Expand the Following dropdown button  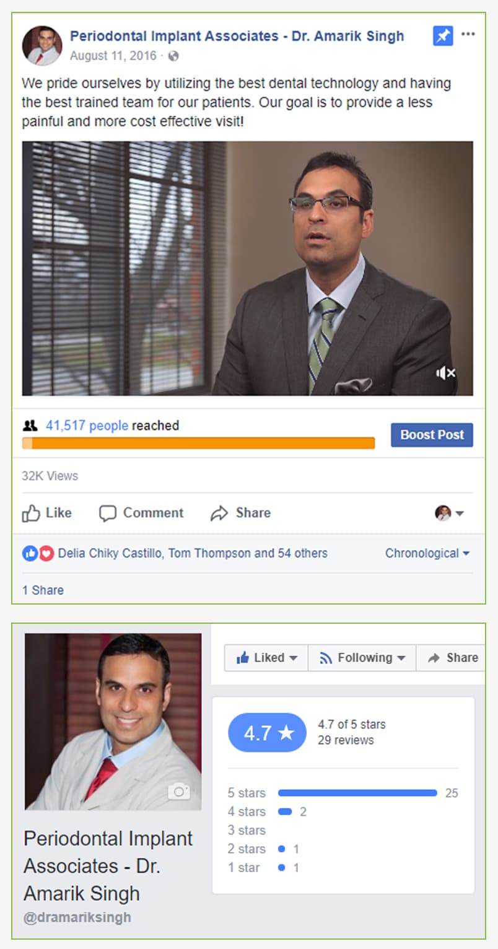362,658
